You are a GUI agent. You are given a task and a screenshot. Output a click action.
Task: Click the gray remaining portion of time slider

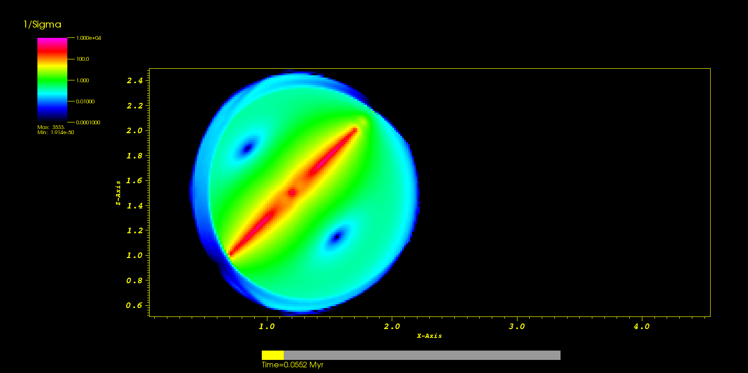(x=422, y=355)
